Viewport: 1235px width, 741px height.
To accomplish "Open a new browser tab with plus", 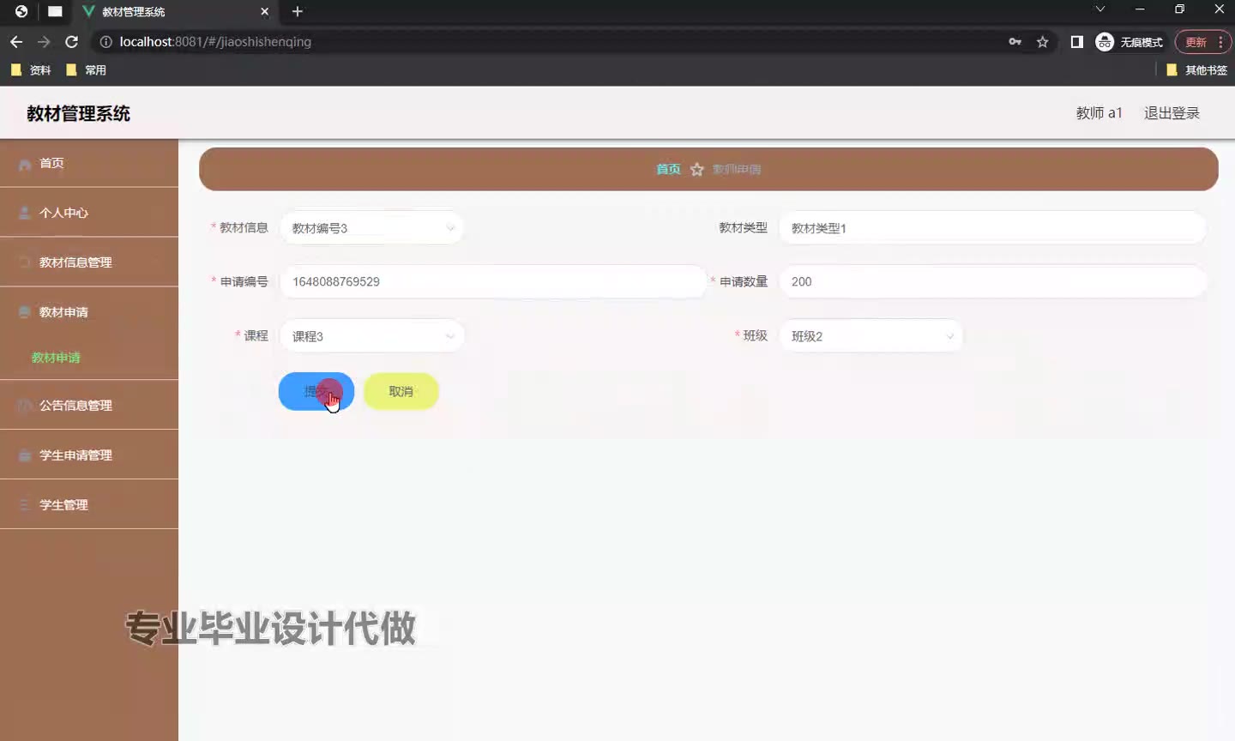I will coord(298,11).
